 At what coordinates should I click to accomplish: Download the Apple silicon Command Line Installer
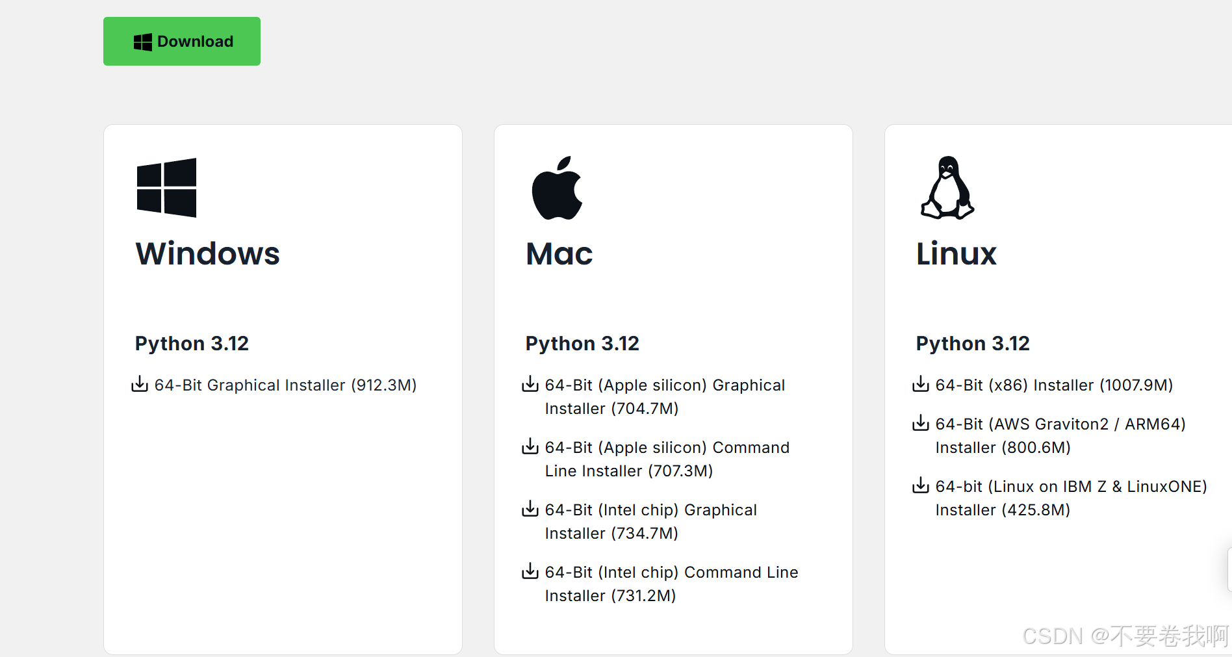point(666,459)
